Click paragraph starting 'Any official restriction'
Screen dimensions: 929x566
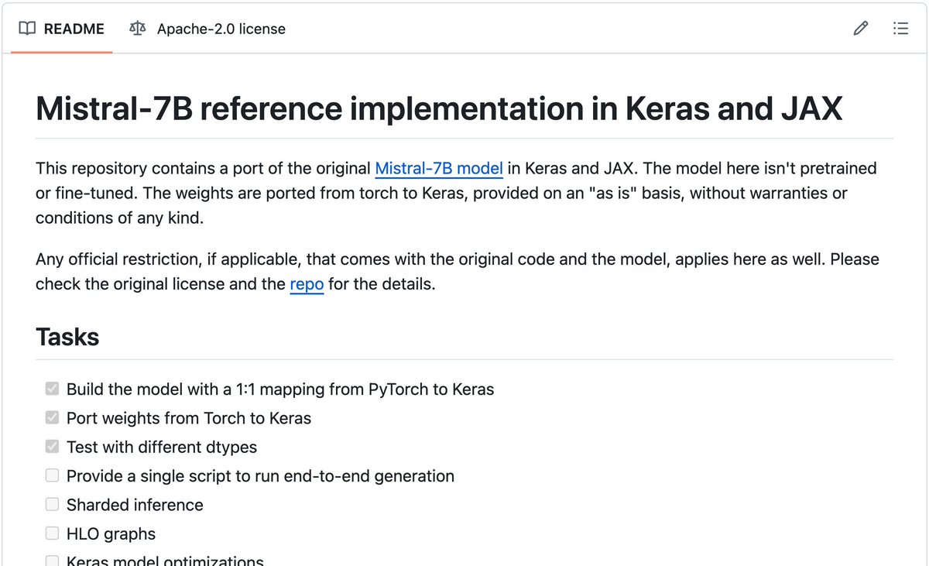pos(458,272)
